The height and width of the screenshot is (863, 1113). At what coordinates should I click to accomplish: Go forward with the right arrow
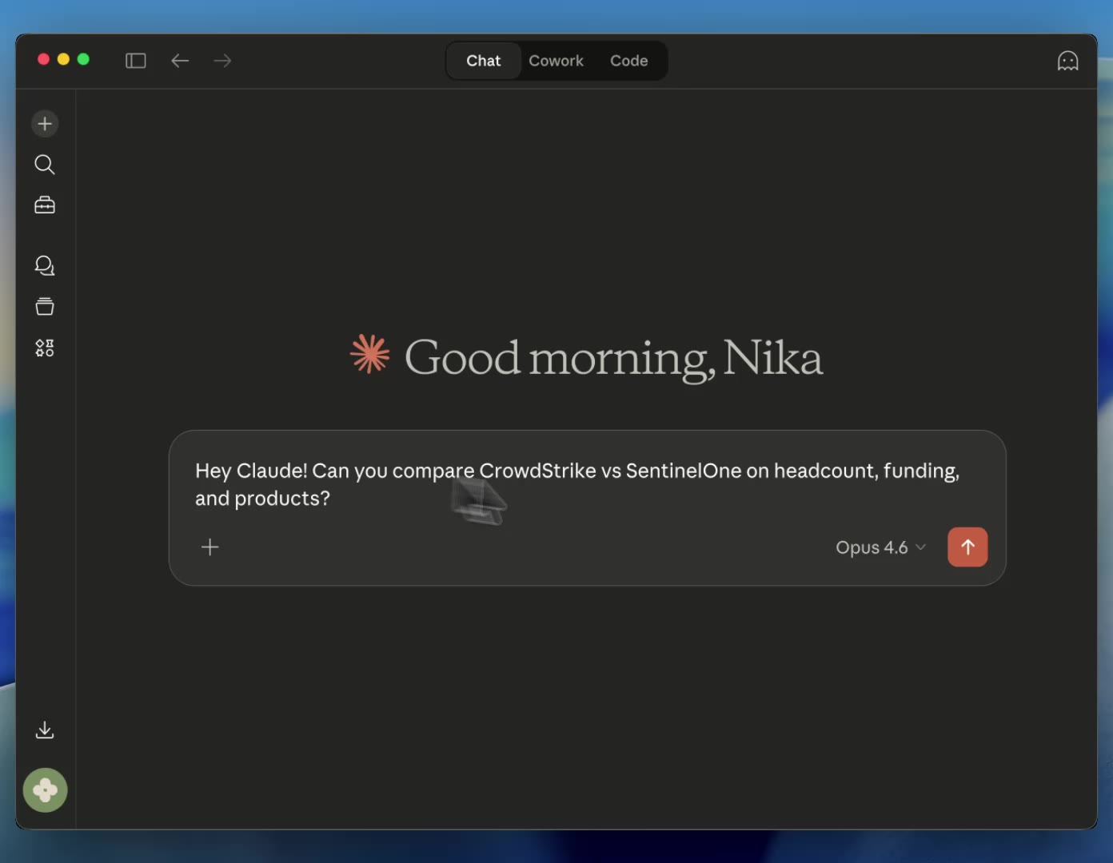click(223, 61)
